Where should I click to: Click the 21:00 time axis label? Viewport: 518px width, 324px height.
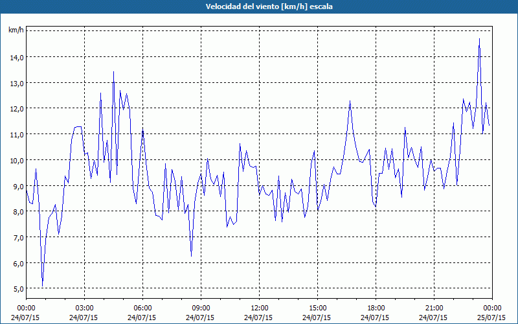(434, 308)
